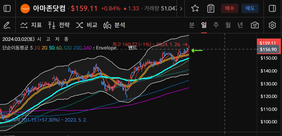Click the 최고 160.72 high annotation

pos(150,44)
